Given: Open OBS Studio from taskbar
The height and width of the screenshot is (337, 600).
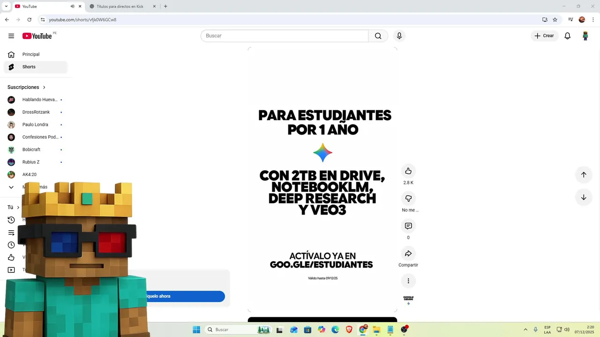Looking at the screenshot, I should click(x=404, y=330).
